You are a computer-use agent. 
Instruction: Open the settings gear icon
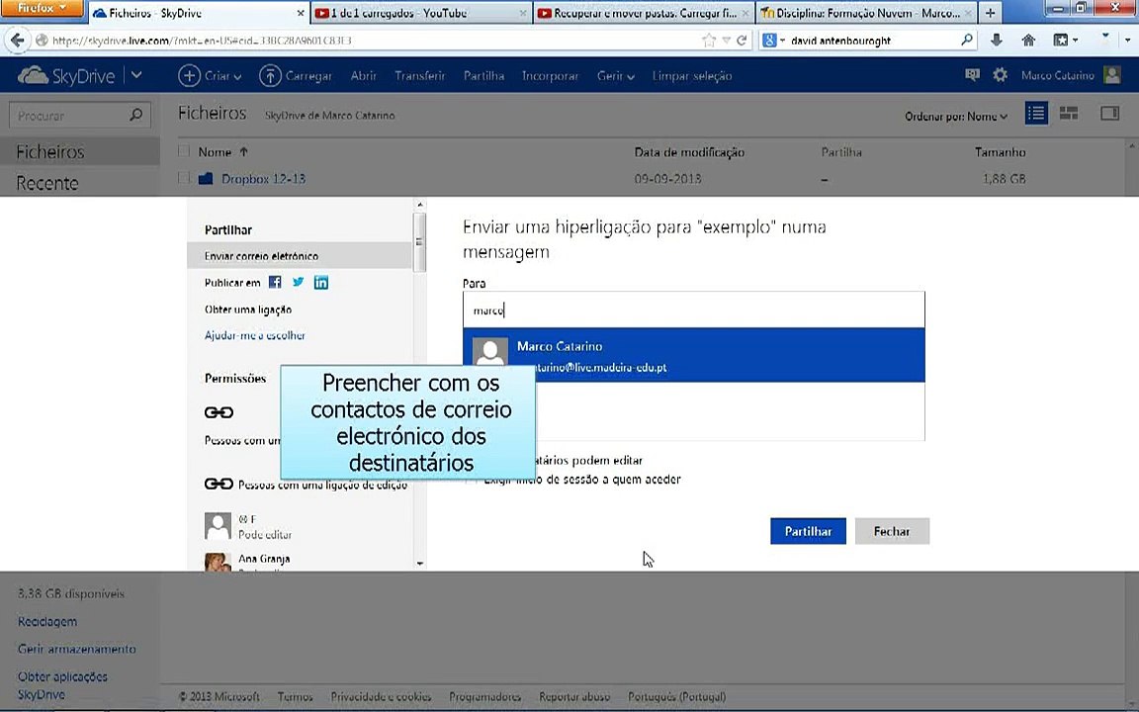1001,74
